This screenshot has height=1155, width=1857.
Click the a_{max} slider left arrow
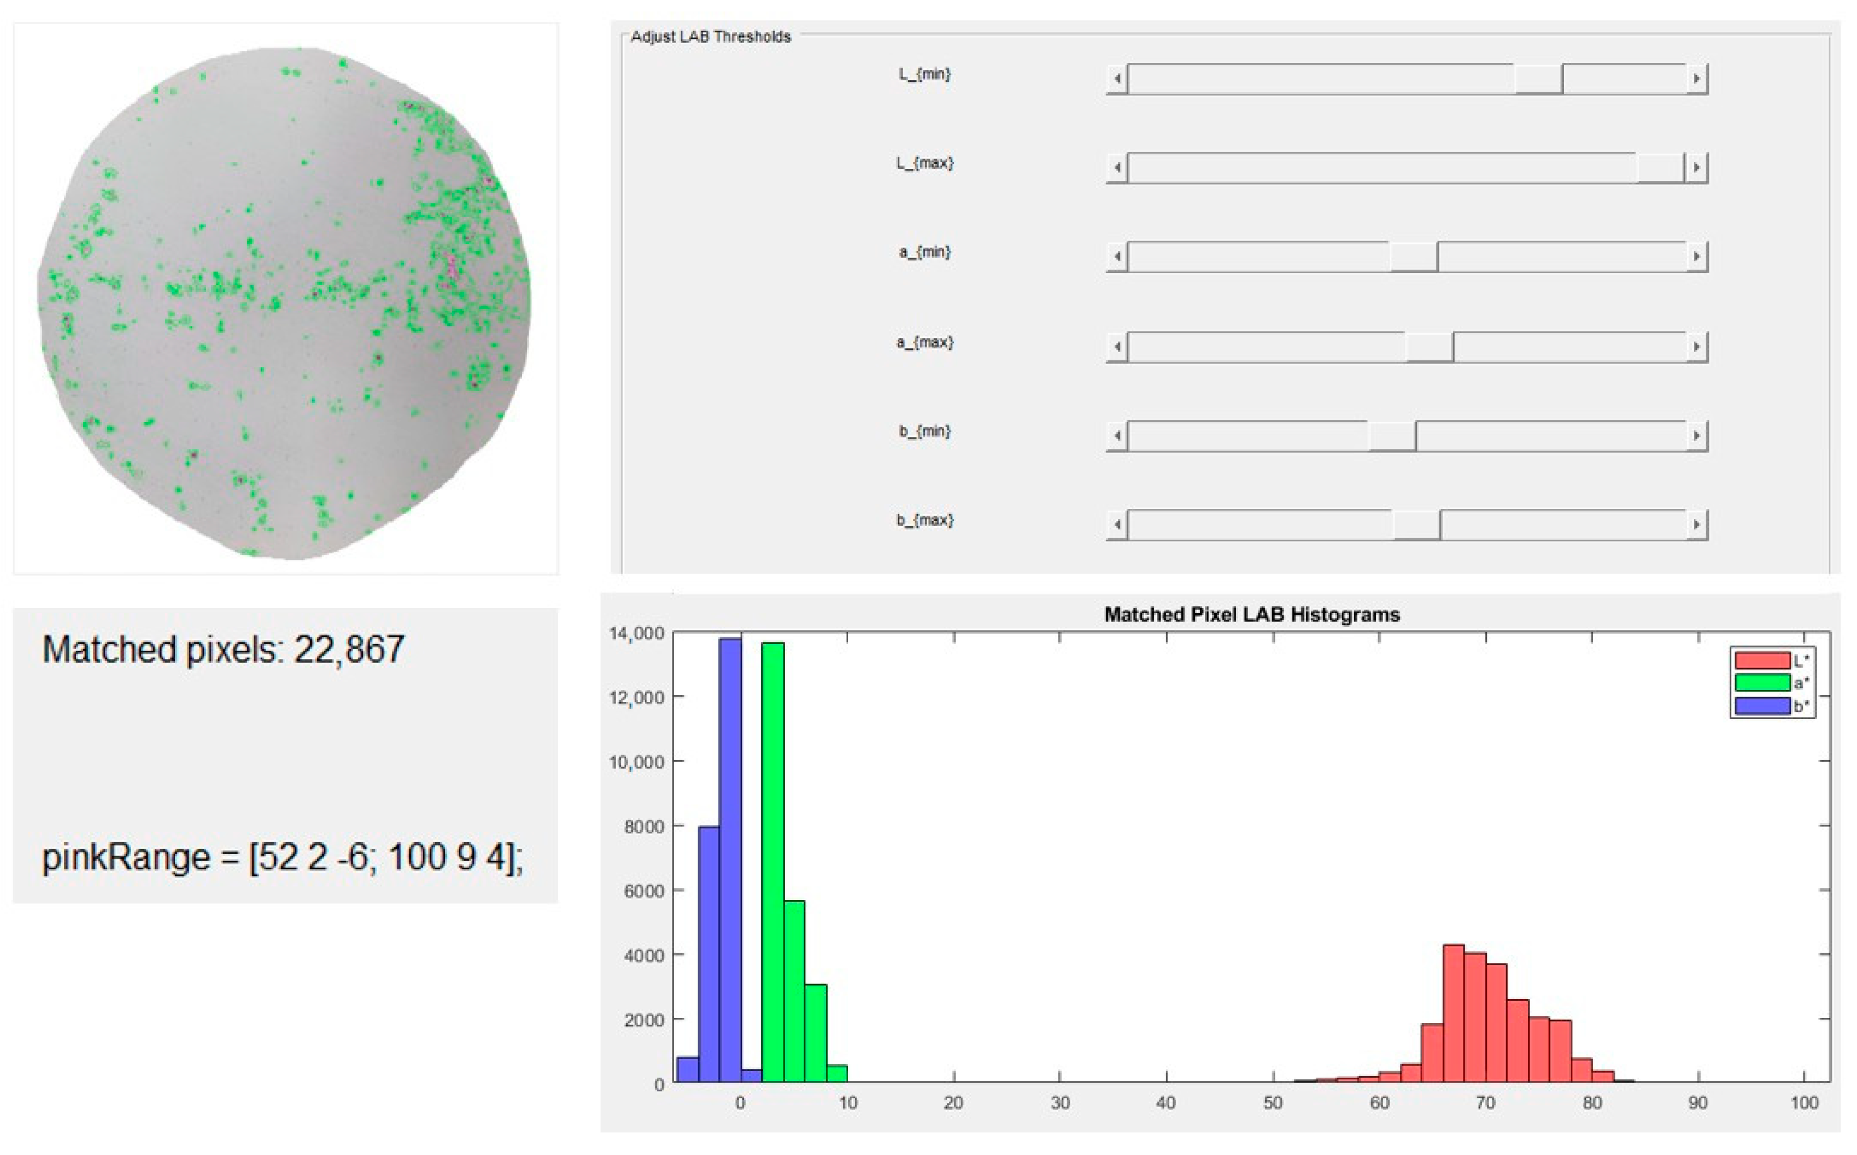point(1117,347)
